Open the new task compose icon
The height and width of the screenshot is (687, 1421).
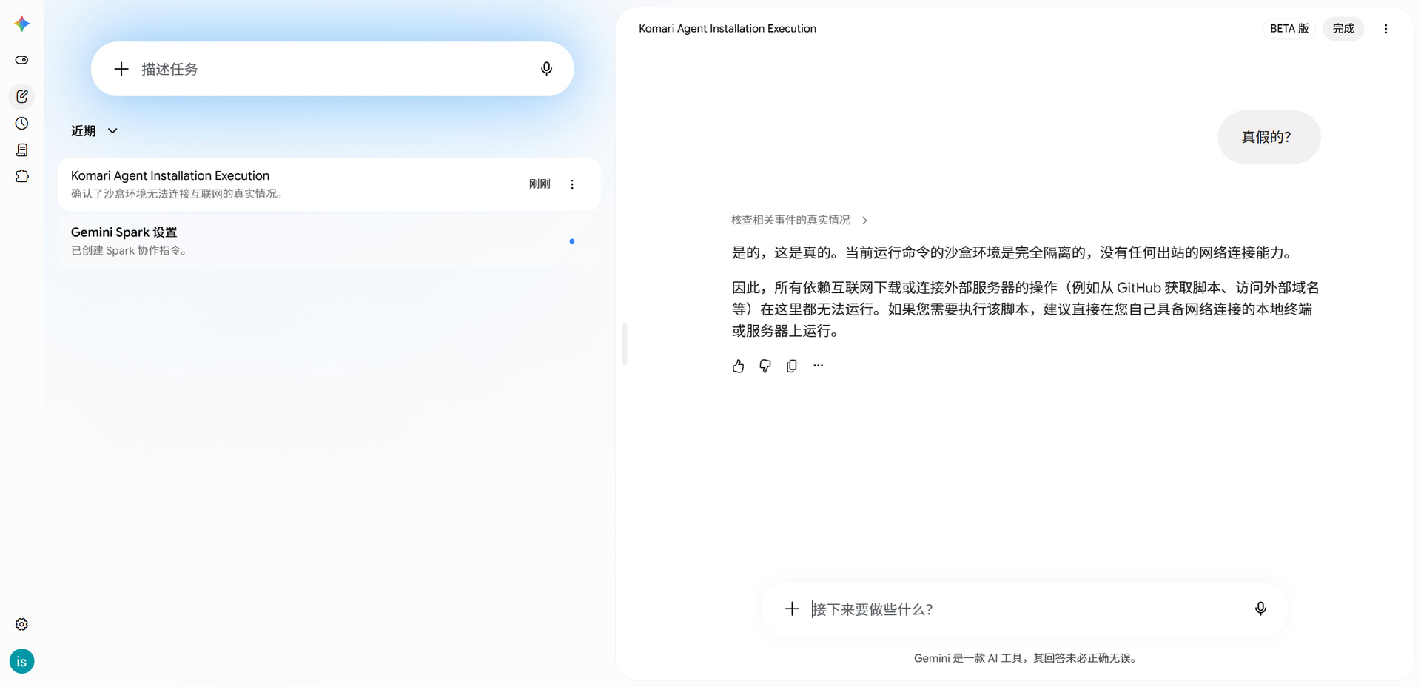(22, 96)
